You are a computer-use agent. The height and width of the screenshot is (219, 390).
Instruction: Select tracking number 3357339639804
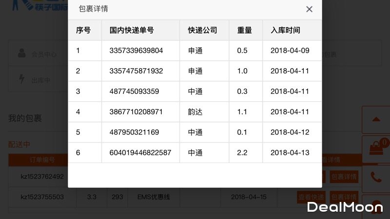(x=136, y=50)
